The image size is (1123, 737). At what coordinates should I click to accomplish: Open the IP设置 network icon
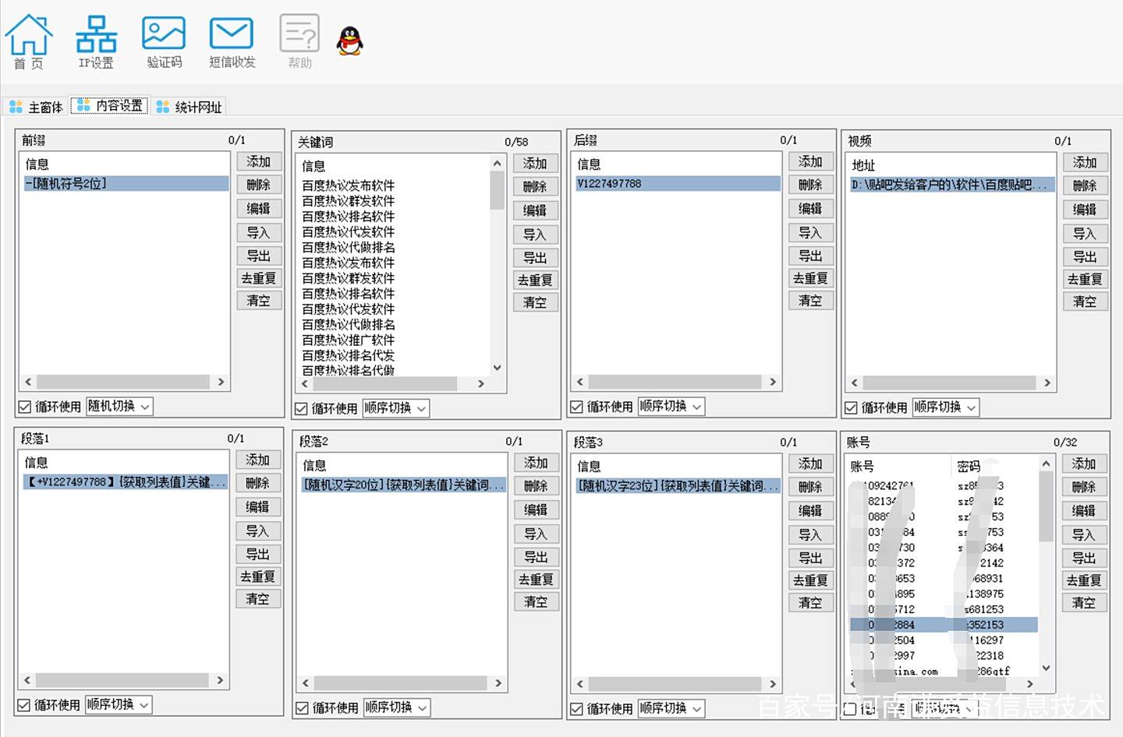point(96,41)
